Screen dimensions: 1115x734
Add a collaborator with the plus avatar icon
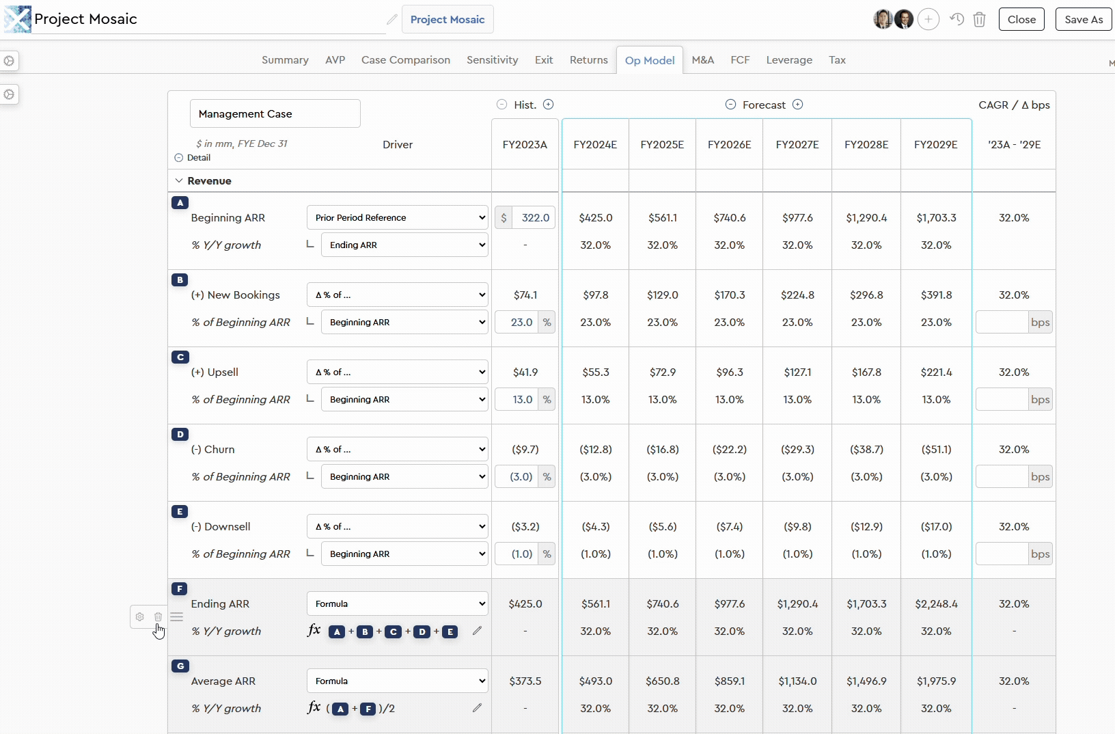click(x=928, y=19)
